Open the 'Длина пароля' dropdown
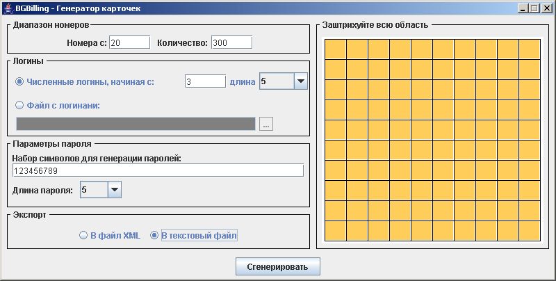556x281 pixels. coord(115,189)
